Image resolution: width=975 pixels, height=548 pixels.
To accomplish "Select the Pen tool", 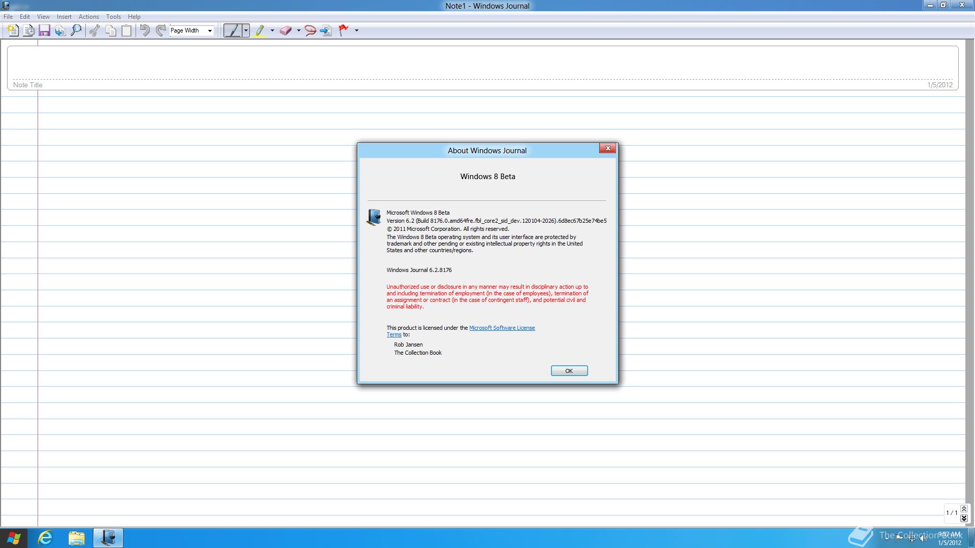I will (x=233, y=30).
